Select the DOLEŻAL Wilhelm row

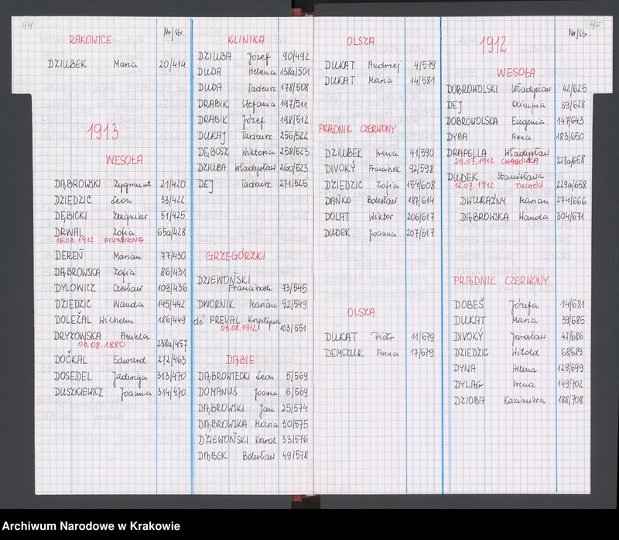pos(120,320)
